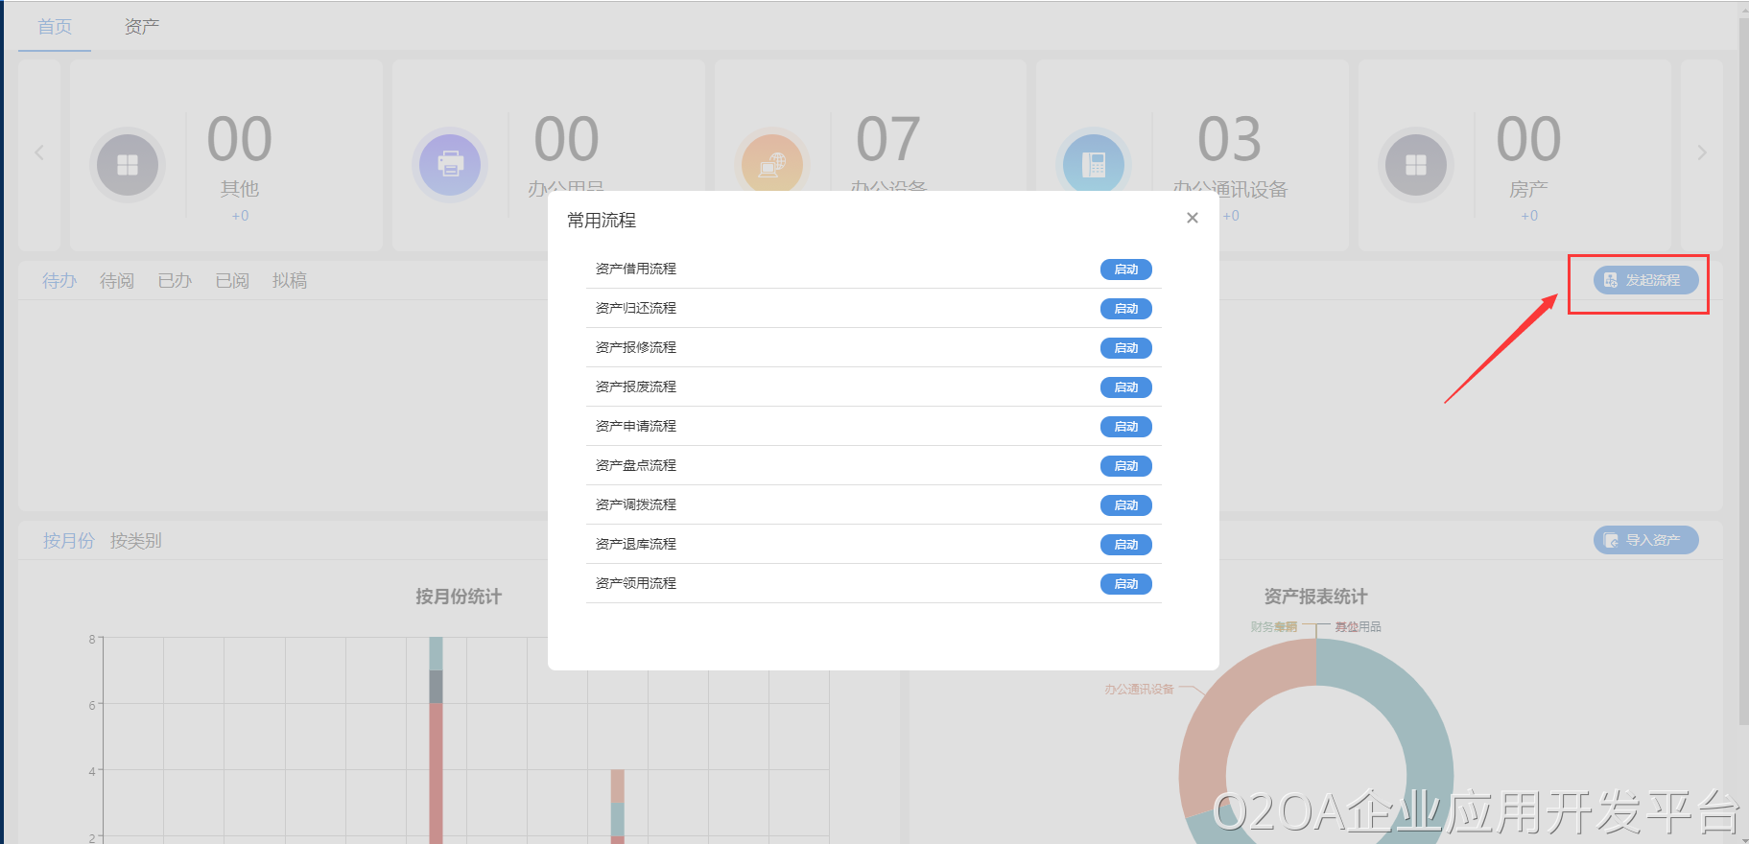Click the 发起流程 button
1749x844 pixels.
coord(1645,280)
